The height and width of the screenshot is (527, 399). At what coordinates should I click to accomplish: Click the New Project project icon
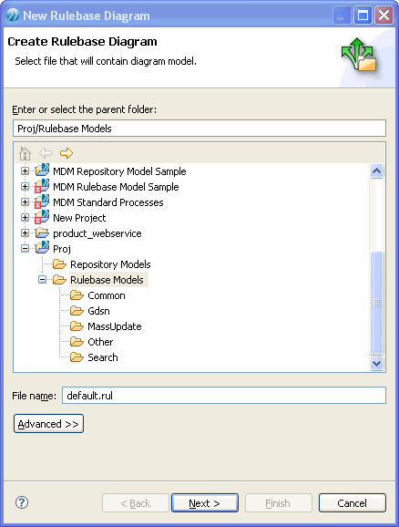point(42,217)
